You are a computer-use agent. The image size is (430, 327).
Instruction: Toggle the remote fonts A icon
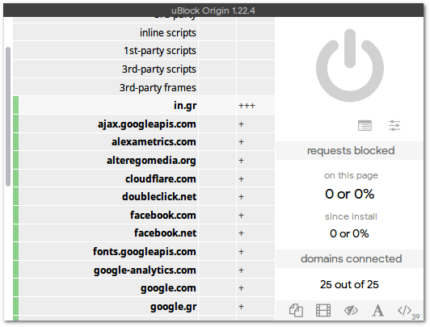378,311
